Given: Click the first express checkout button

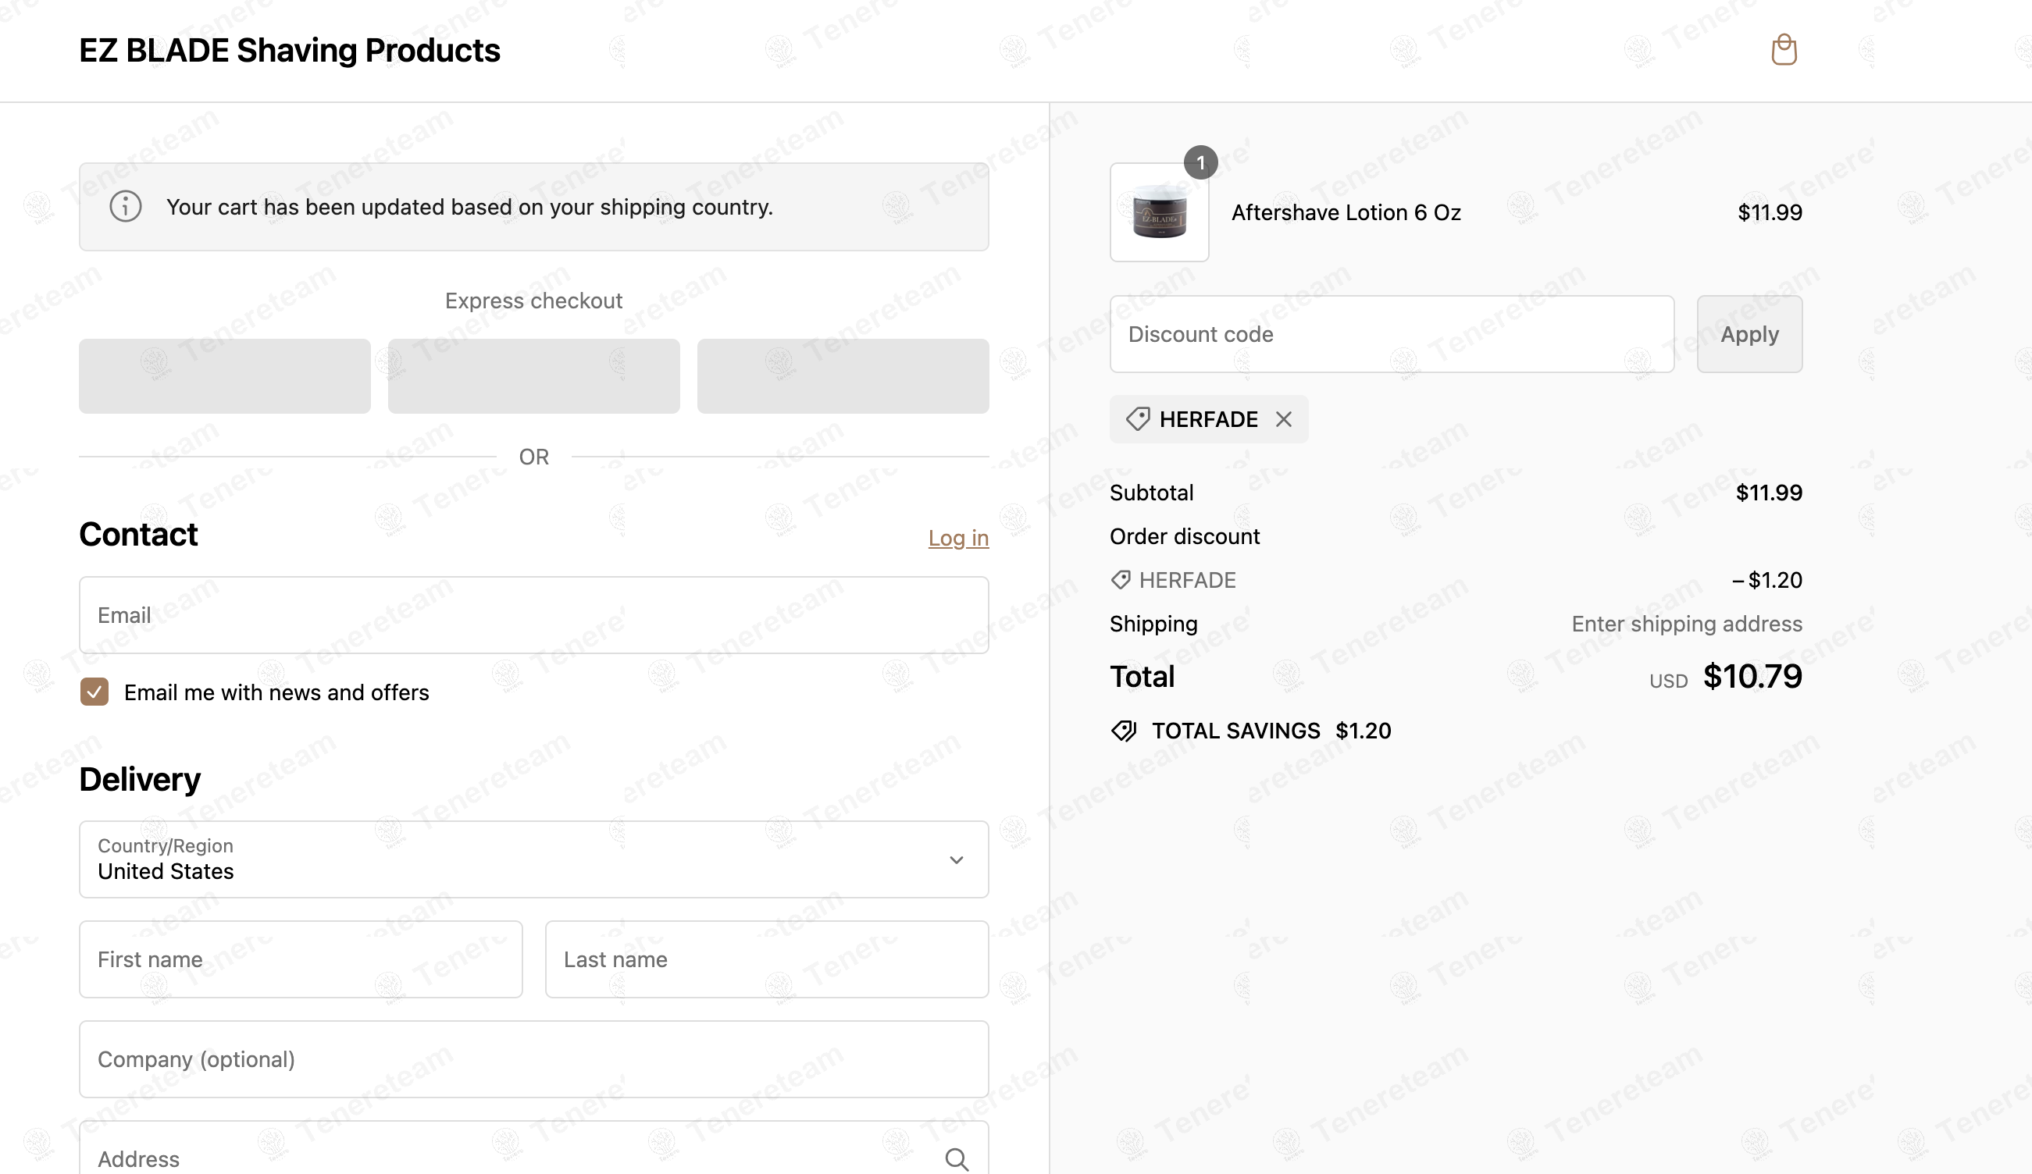Looking at the screenshot, I should tap(225, 376).
